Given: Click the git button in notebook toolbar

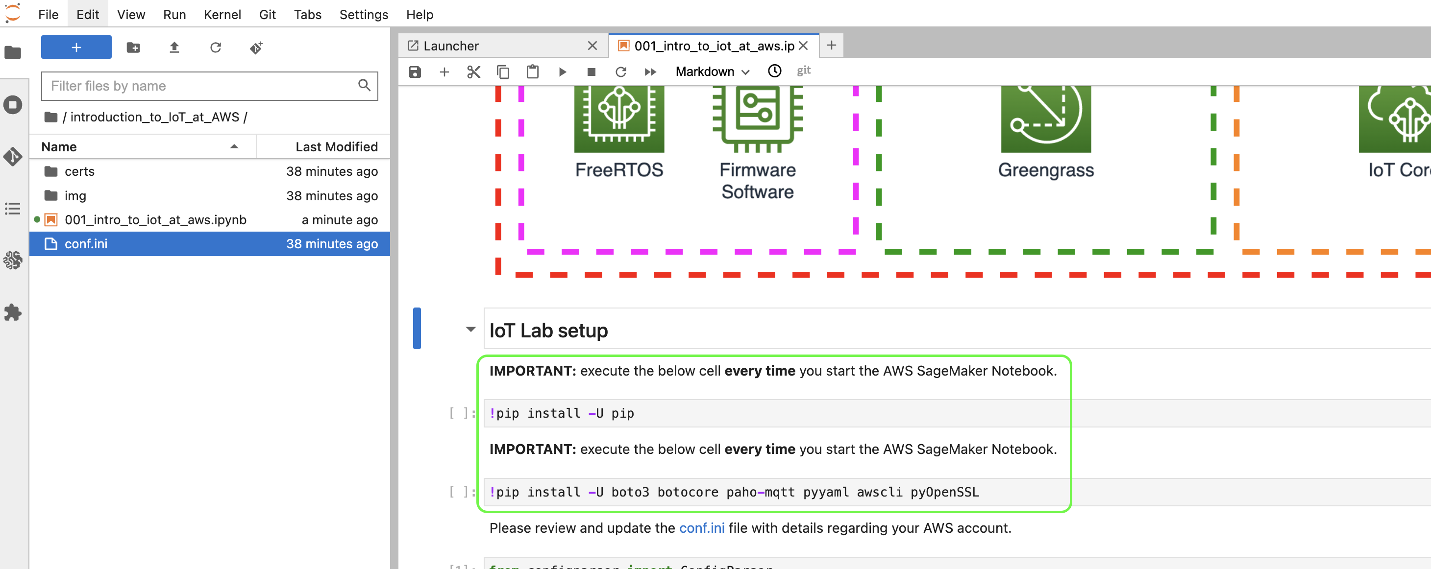Looking at the screenshot, I should pyautogui.click(x=804, y=71).
